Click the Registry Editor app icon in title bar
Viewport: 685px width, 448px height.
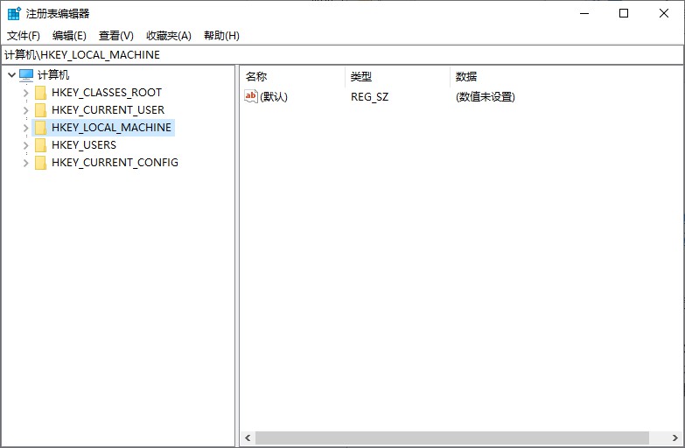point(14,13)
